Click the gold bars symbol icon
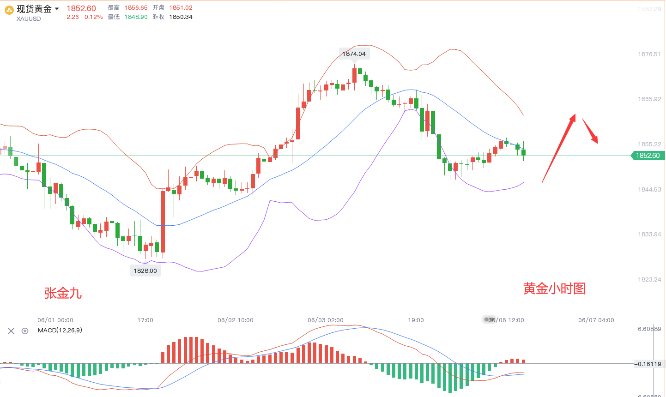 pos(9,10)
